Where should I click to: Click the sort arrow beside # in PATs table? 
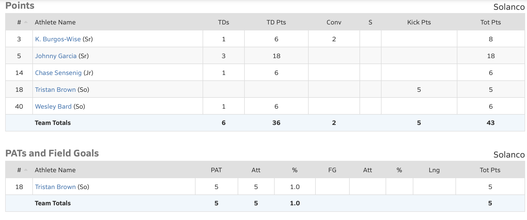click(26, 170)
